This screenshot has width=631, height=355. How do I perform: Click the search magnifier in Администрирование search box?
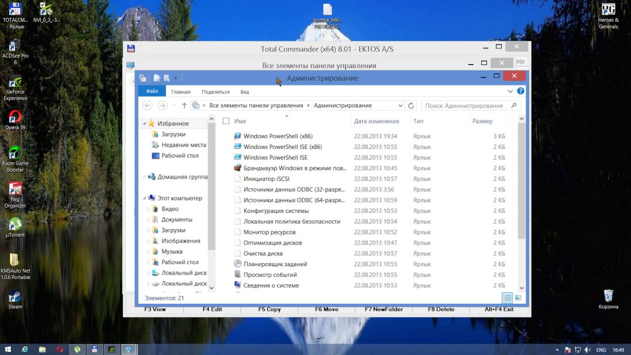[514, 106]
